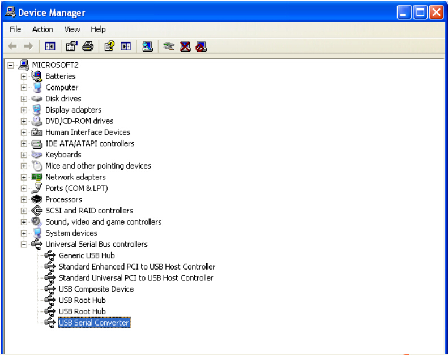The width and height of the screenshot is (448, 355).
Task: Click the Print toolbar icon
Action: [88, 46]
